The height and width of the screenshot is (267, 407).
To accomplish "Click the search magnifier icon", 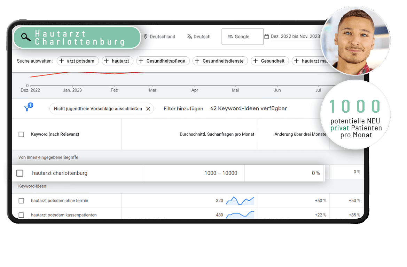I will pyautogui.click(x=26, y=37).
